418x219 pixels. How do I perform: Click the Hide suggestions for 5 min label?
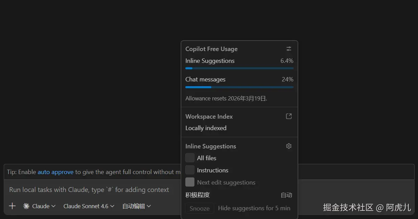coord(254,208)
